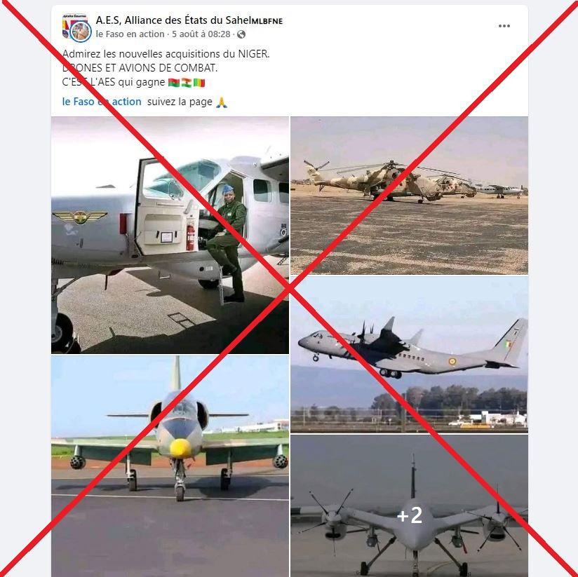Click the page profile avatar picture
Screen dimensions: 578x577
pos(76,27)
